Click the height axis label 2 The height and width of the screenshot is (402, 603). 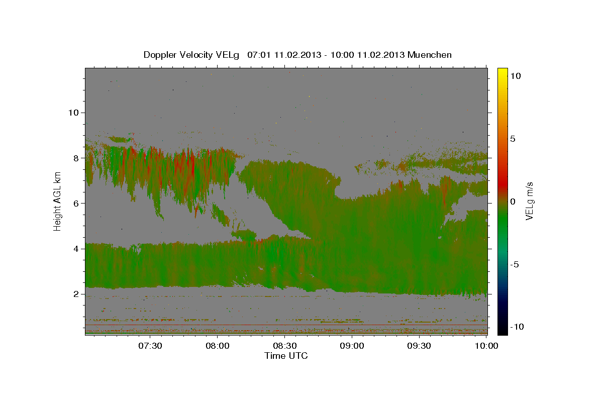[x=75, y=293]
